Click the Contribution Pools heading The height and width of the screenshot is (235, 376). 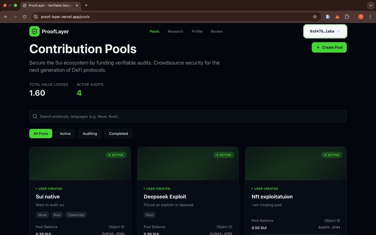pos(83,49)
